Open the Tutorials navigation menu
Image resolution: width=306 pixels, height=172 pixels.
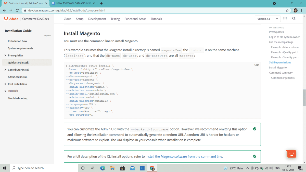click(x=156, y=19)
